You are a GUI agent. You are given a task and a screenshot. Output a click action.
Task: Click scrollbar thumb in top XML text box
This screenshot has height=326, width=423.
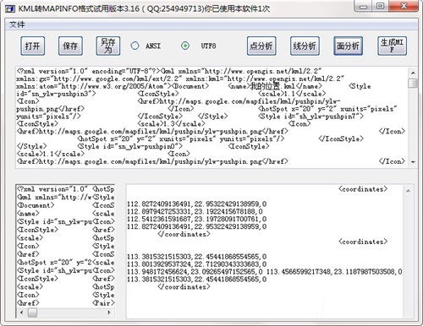pyautogui.click(x=413, y=83)
